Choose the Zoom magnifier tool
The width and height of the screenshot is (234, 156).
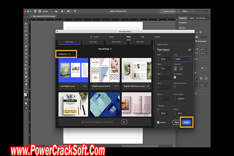[26, 88]
